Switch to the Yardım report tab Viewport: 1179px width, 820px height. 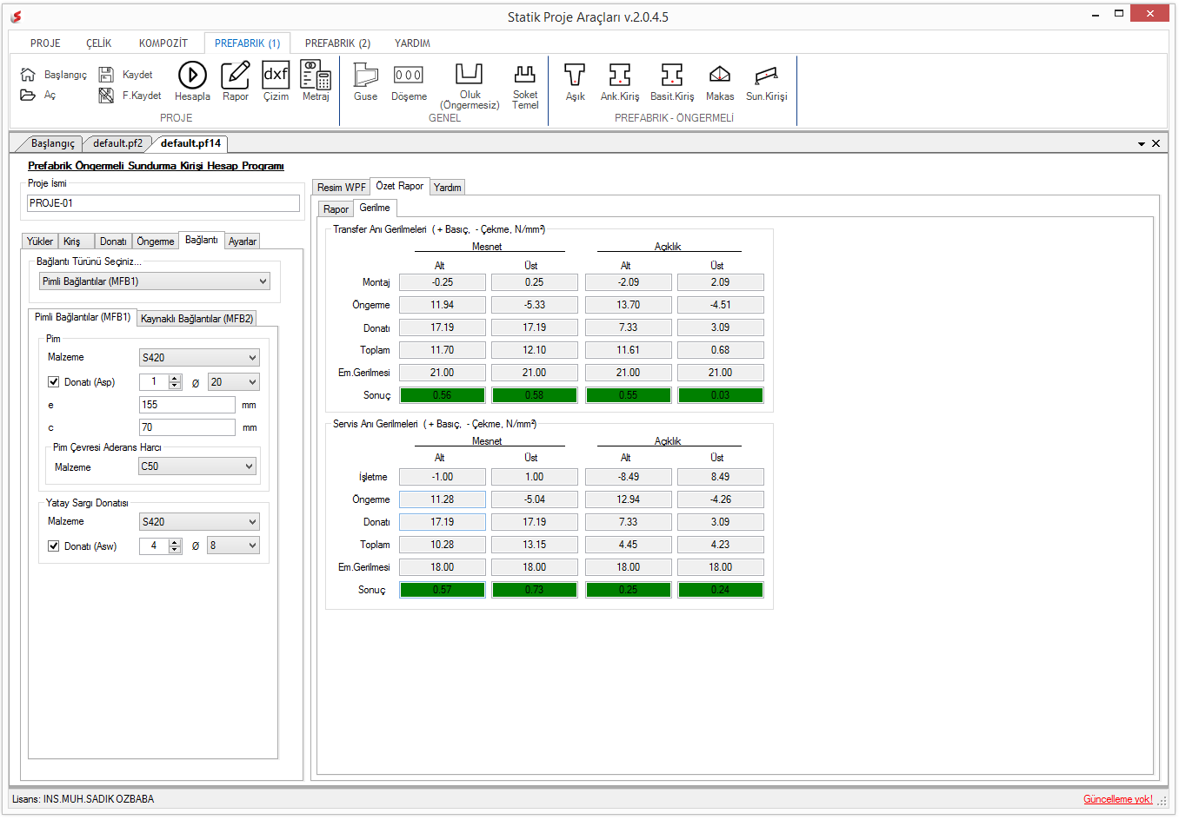[448, 188]
